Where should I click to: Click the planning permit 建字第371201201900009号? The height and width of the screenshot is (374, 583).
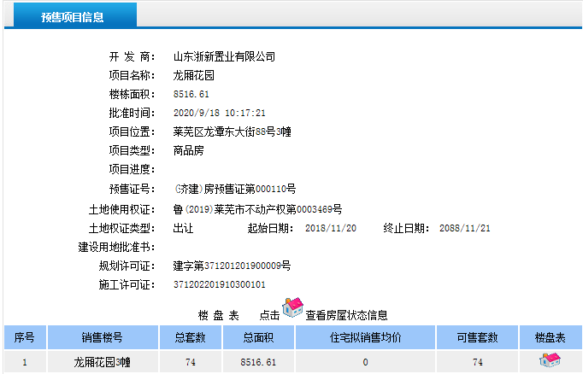coord(232,266)
